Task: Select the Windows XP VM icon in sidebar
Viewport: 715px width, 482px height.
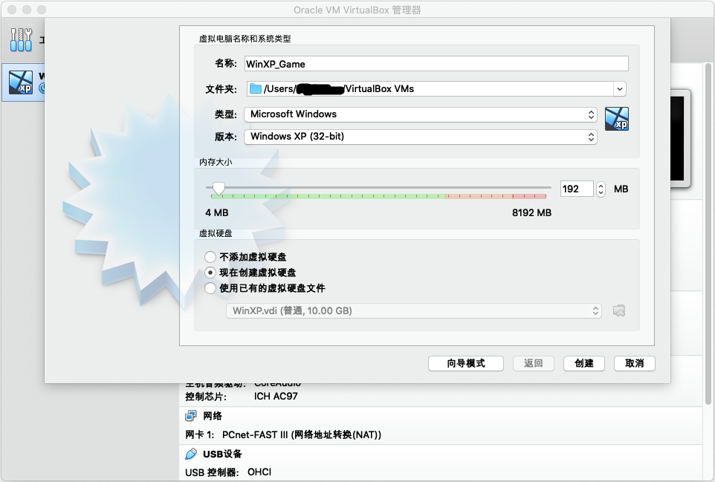Action: [x=21, y=82]
